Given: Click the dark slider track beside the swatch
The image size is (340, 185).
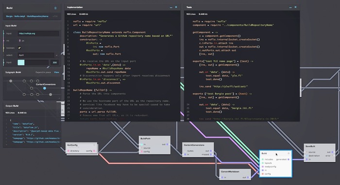Looking at the screenshot, I should pos(36,63).
